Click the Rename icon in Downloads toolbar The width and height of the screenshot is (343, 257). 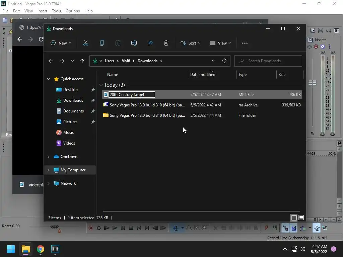pyautogui.click(x=134, y=43)
